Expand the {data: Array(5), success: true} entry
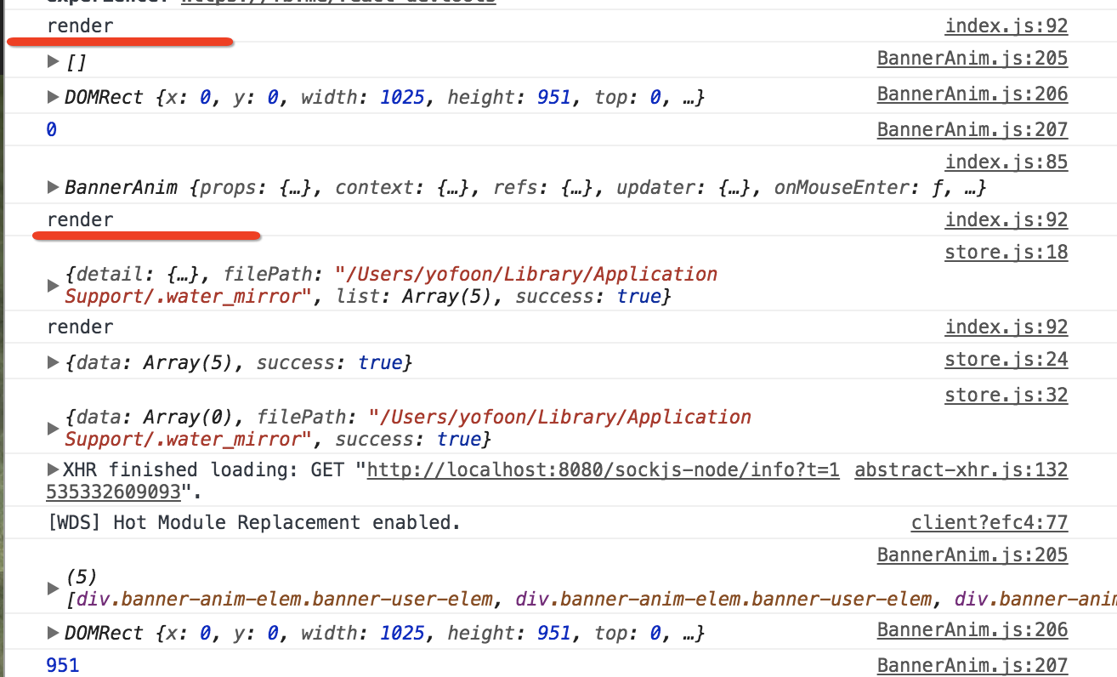 tap(54, 363)
